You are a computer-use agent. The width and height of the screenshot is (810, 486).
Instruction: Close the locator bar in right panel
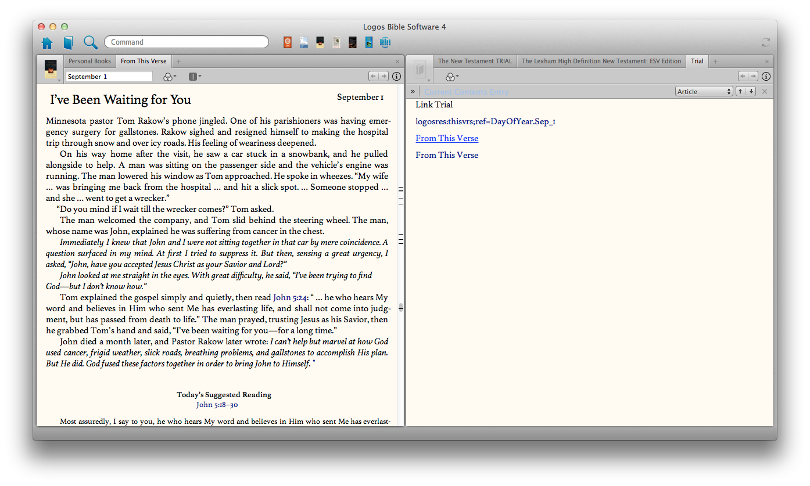click(765, 92)
